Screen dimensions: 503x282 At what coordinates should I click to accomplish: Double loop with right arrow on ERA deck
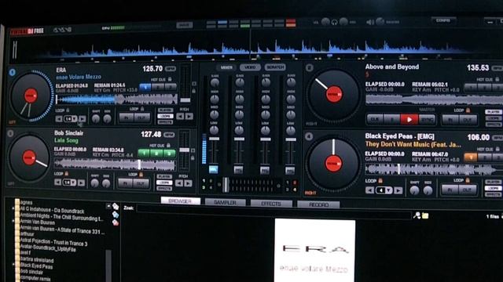point(83,119)
